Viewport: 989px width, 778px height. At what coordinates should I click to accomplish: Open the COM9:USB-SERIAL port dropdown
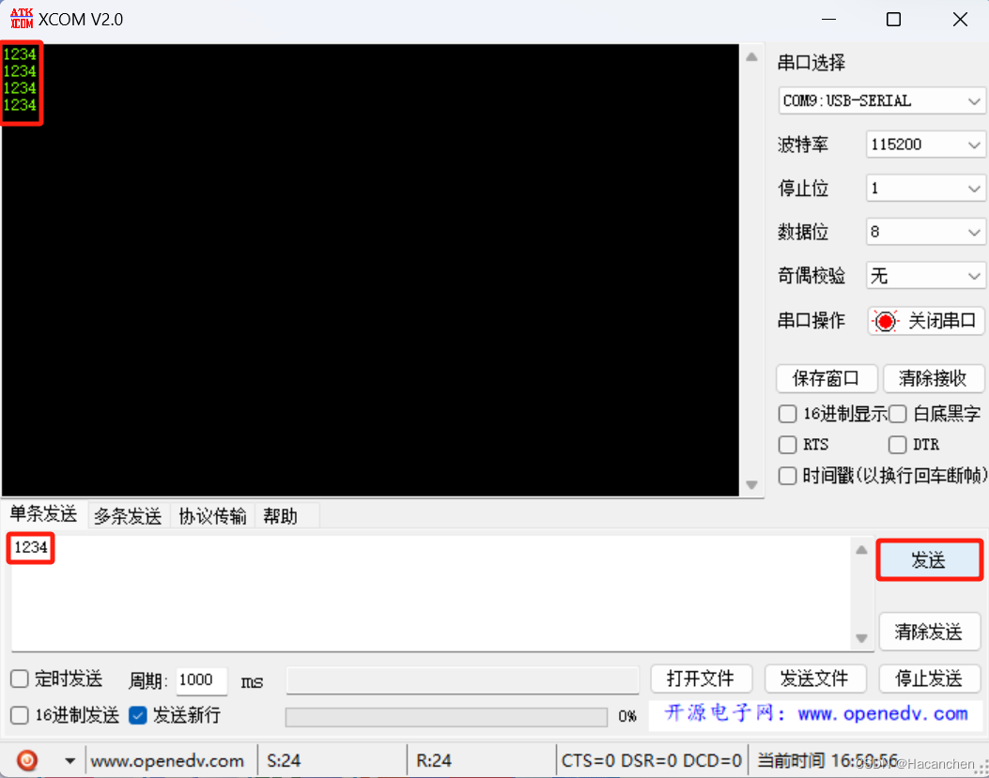coord(881,100)
